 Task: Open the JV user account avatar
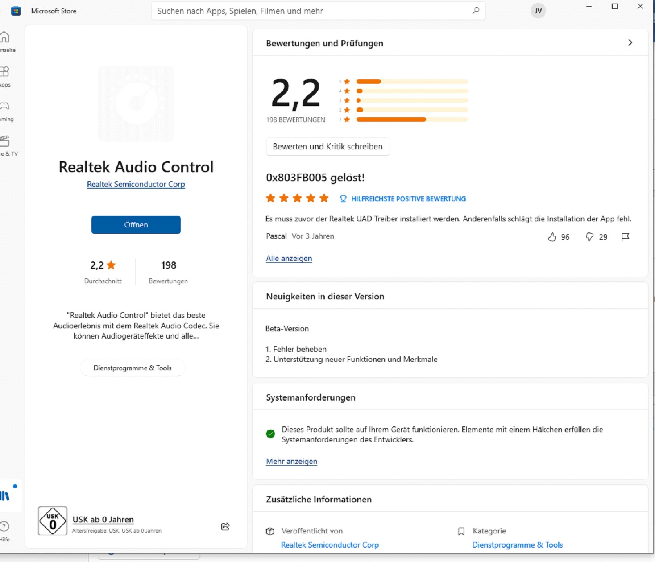538,11
